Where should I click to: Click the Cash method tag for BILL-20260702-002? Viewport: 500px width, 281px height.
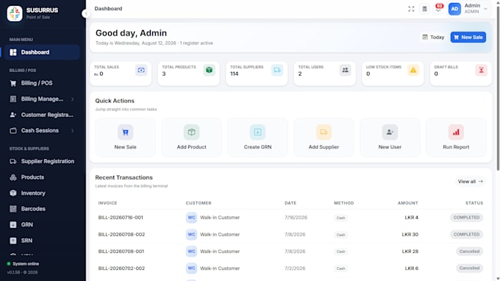340,268
